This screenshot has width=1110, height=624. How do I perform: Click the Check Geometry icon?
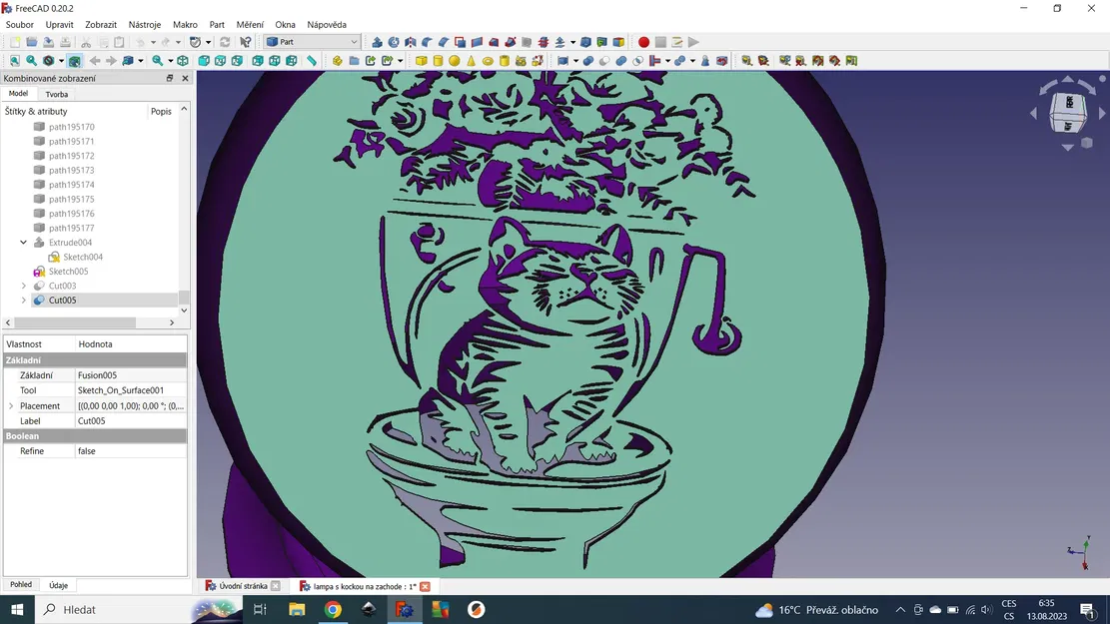click(x=705, y=61)
